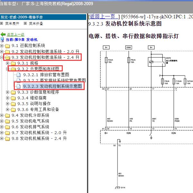
Task: Expand the 9.8 发动机机械系统 2.4 升 node
Action: [2, 138]
